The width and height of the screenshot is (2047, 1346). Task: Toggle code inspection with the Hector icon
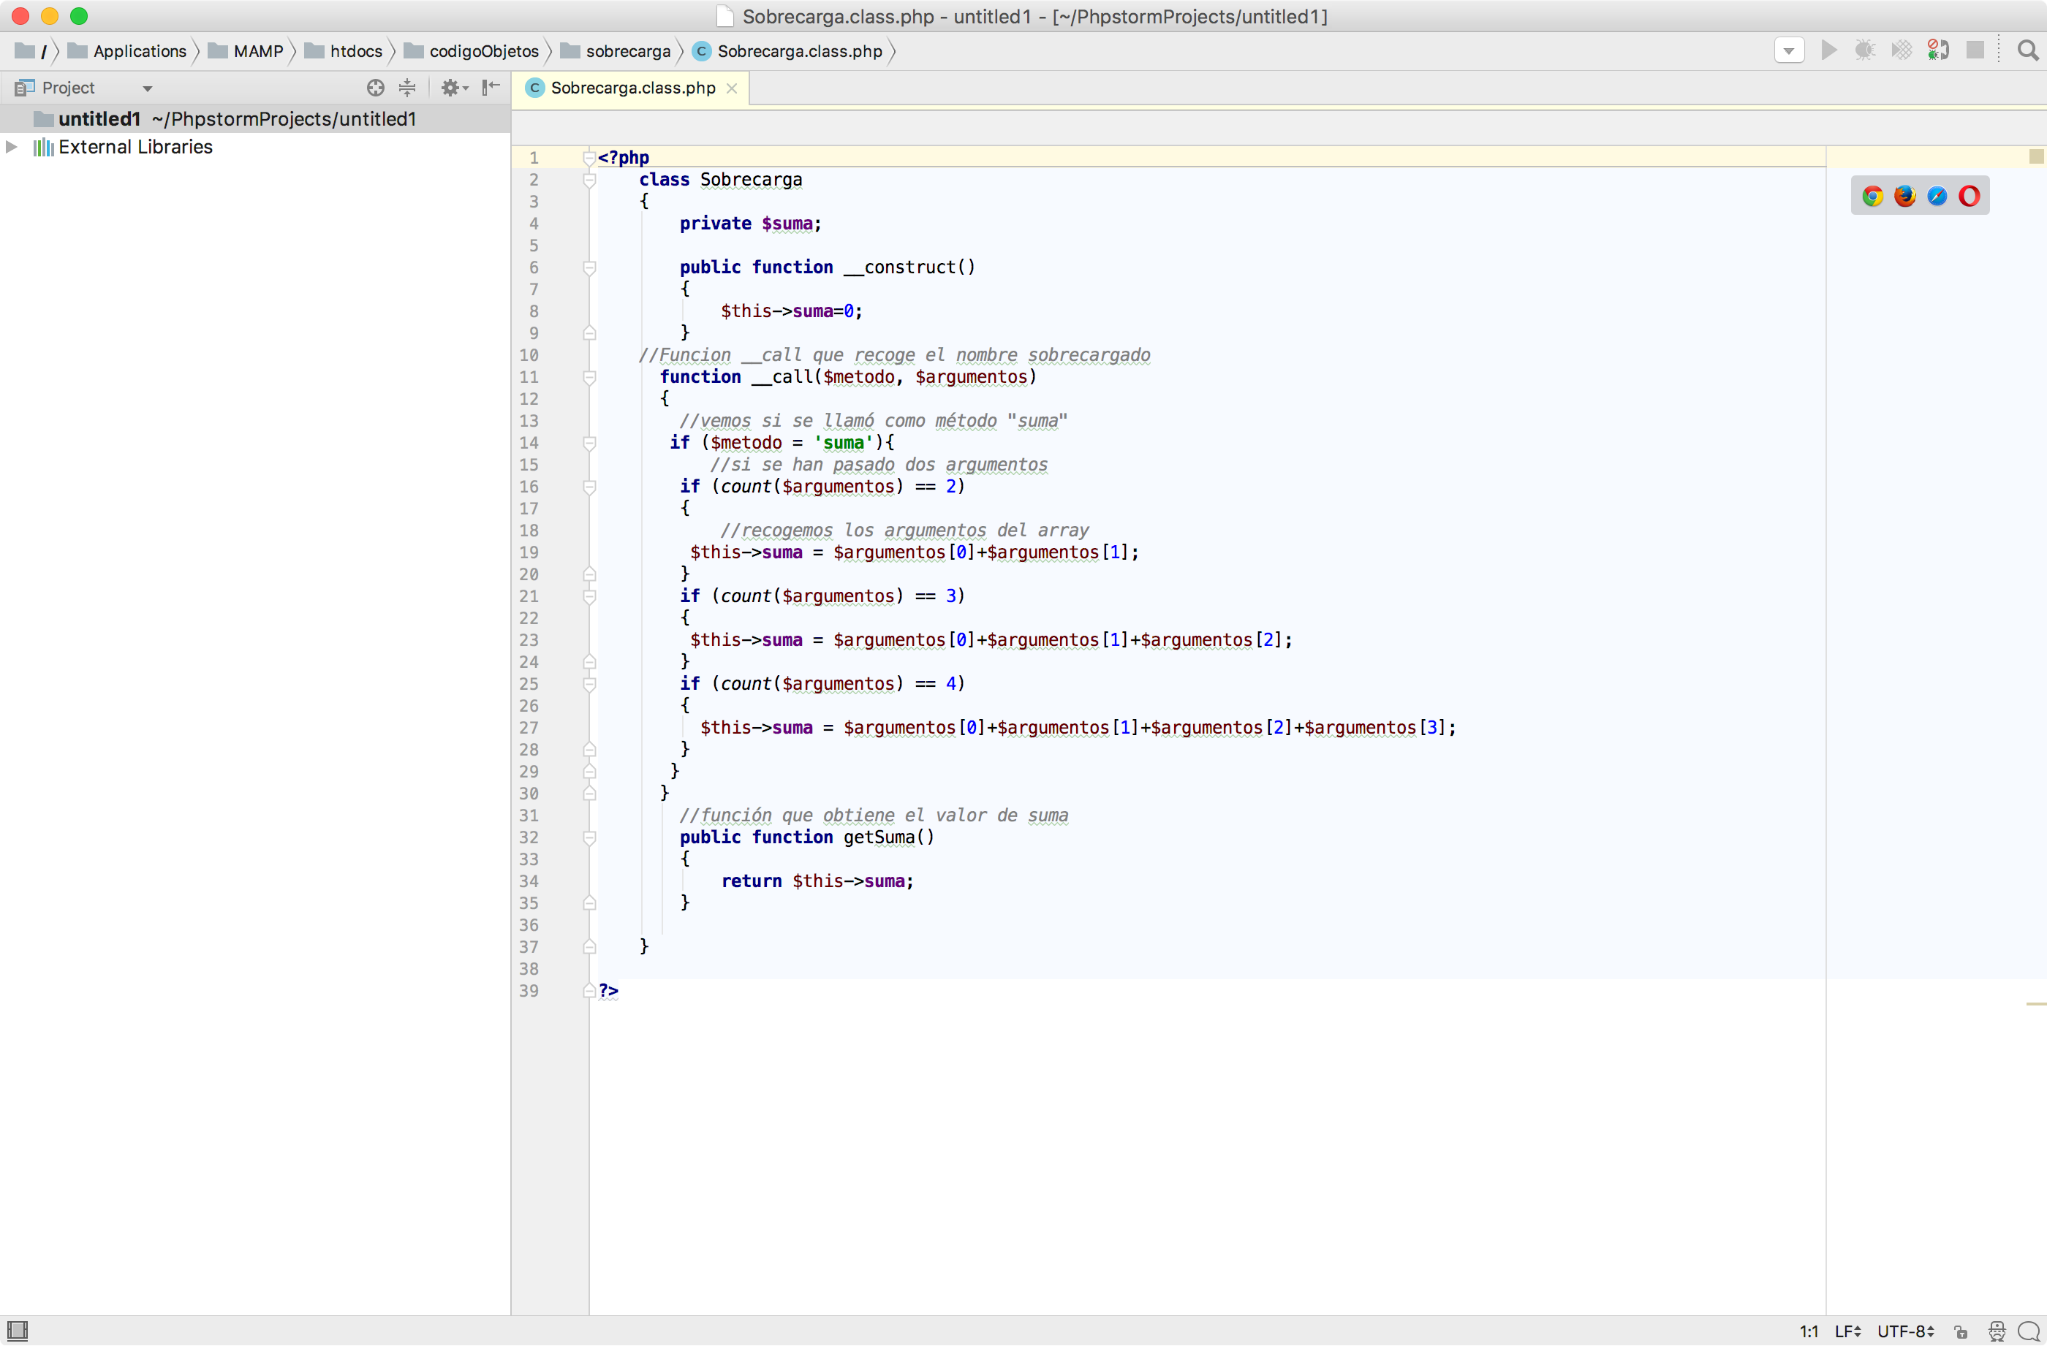[1998, 1331]
